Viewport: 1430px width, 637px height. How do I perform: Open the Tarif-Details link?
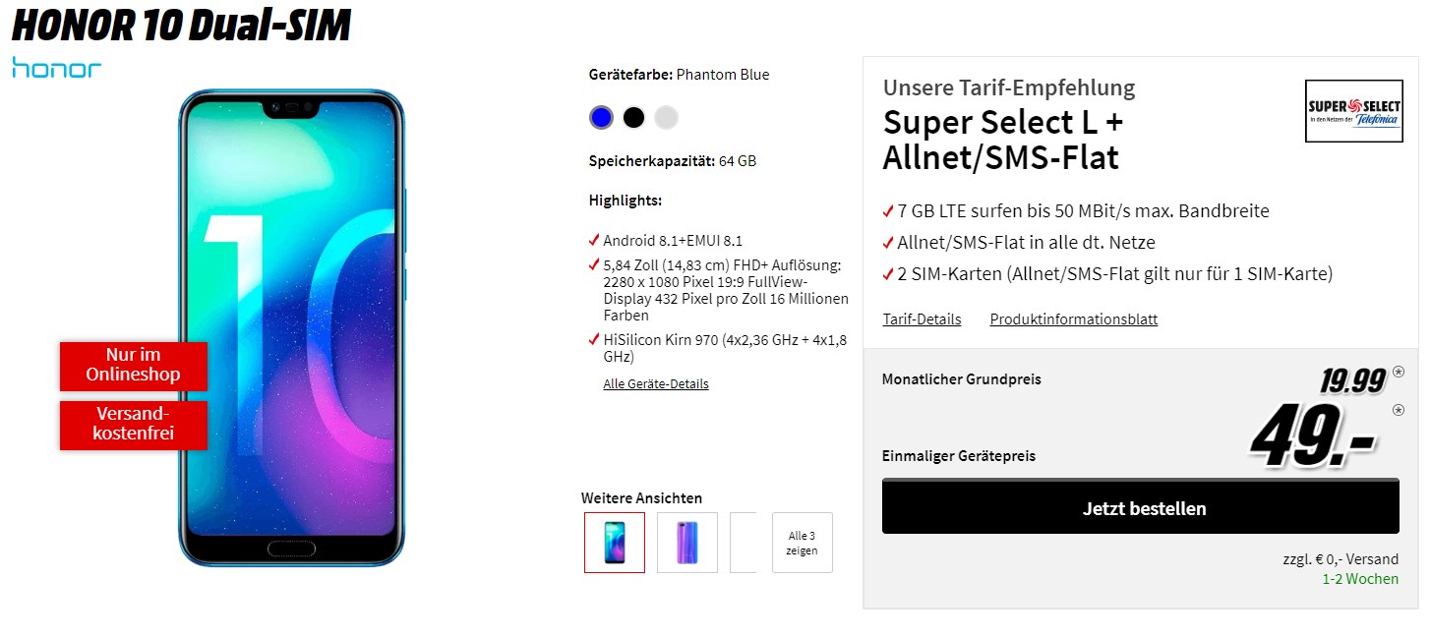tap(922, 319)
